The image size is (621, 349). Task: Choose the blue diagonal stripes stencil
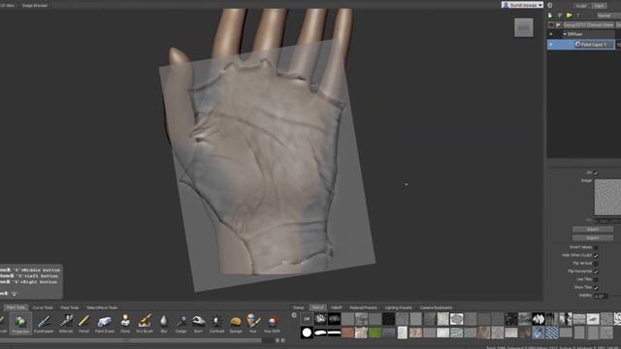pyautogui.click(x=552, y=333)
